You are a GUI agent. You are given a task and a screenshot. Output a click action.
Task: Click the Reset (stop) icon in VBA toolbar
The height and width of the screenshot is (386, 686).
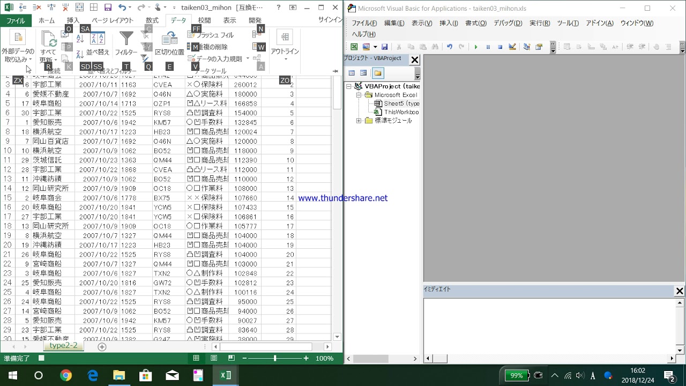(500, 47)
